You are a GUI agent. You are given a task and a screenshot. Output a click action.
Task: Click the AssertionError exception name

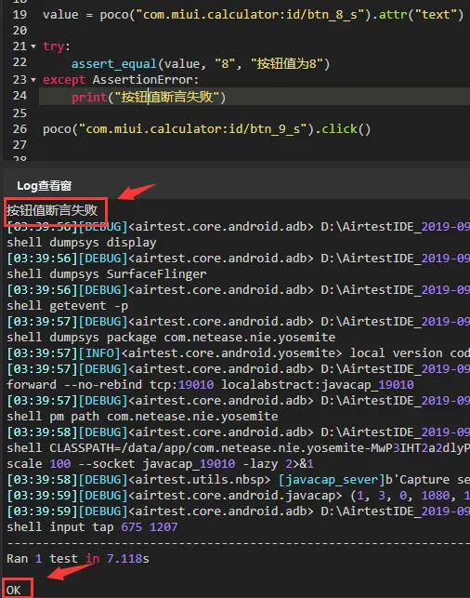click(146, 80)
